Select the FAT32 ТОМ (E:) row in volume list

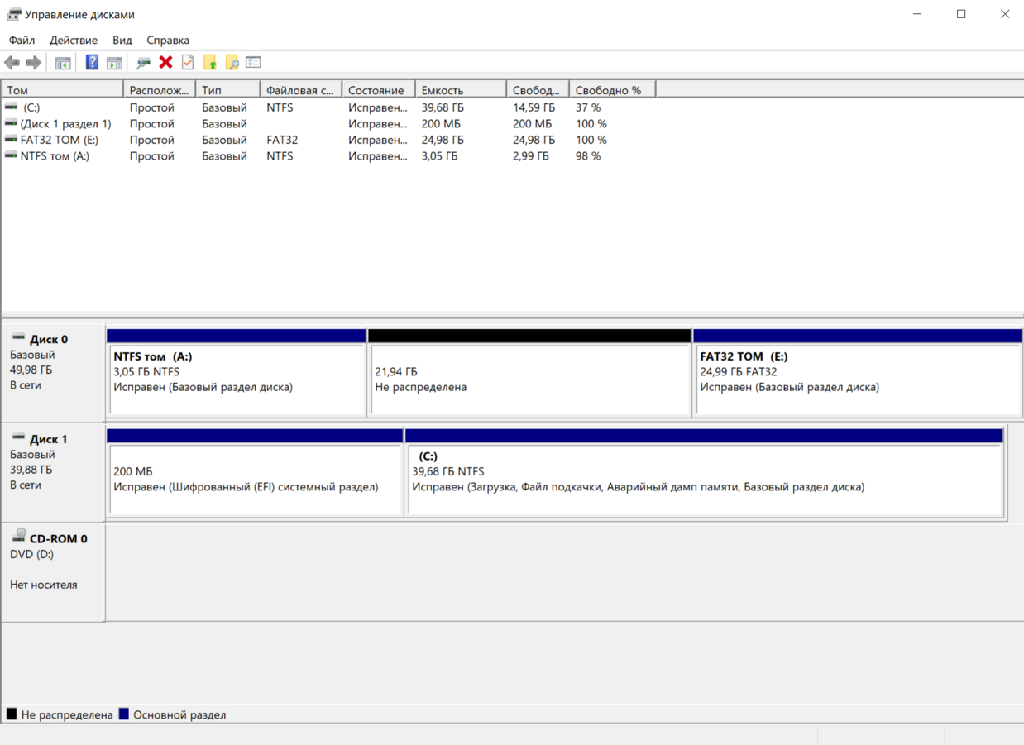pos(59,140)
